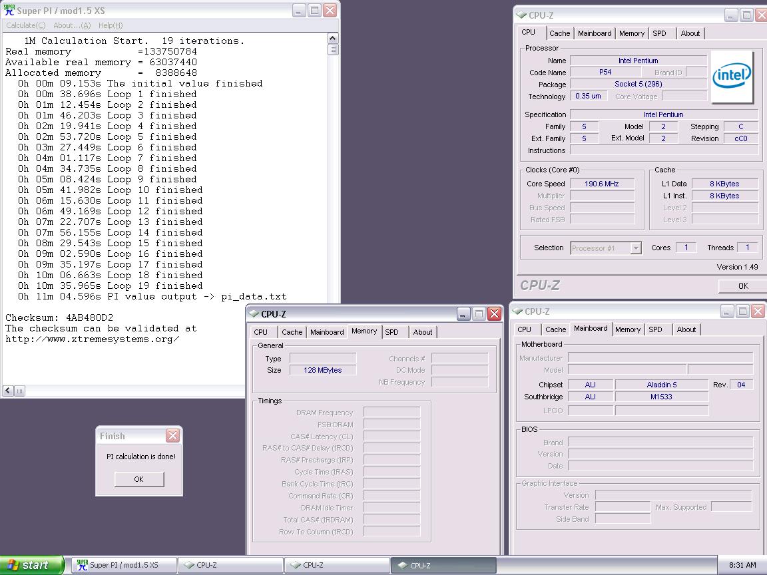This screenshot has width=767, height=575.
Task: Click the Loop 19 finished line
Action: click(110, 286)
